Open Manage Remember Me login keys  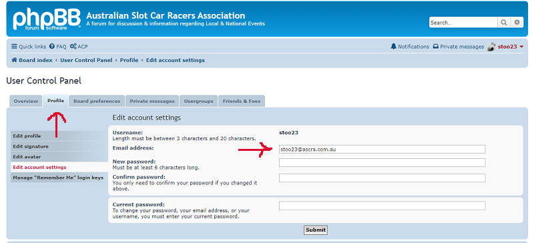(59, 178)
